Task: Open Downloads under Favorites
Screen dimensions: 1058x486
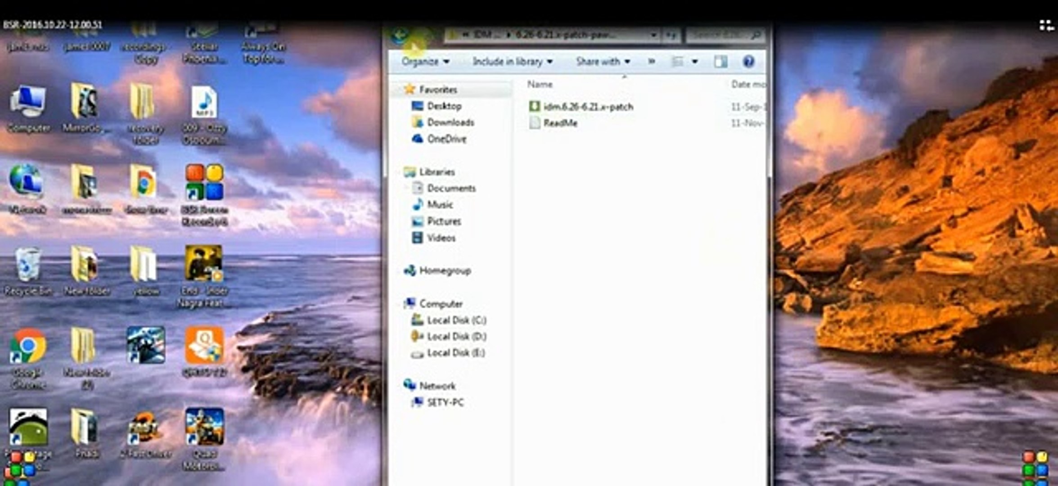Action: [443, 122]
